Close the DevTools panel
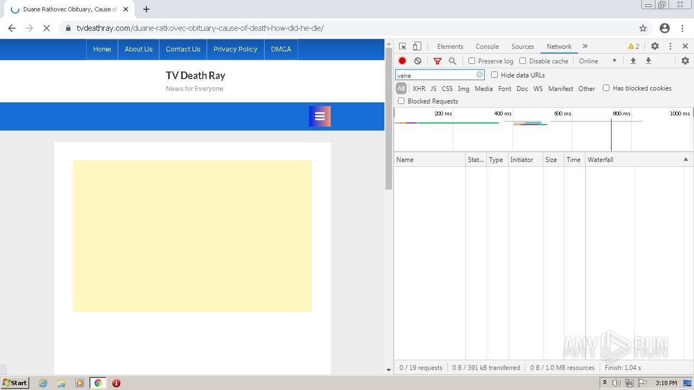 (x=685, y=47)
